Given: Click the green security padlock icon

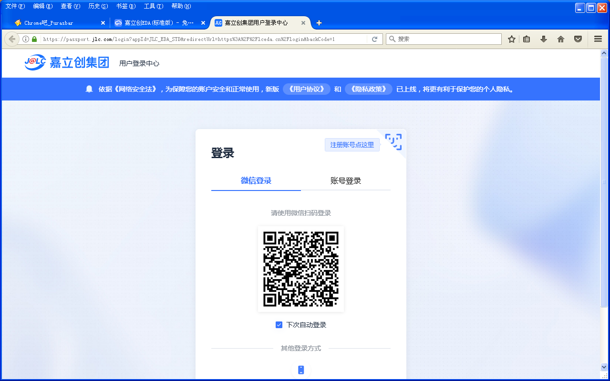Looking at the screenshot, I should (x=34, y=39).
